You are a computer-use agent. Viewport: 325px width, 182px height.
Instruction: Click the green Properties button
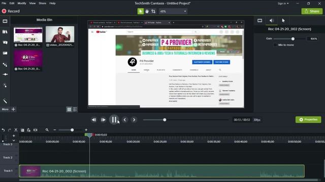[308, 120]
